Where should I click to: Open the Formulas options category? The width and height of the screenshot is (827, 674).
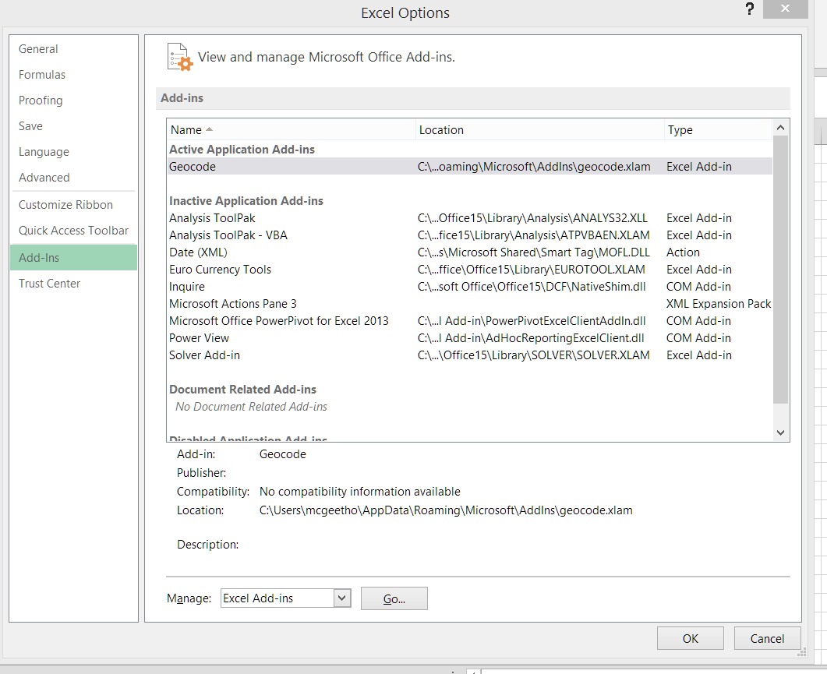(42, 75)
